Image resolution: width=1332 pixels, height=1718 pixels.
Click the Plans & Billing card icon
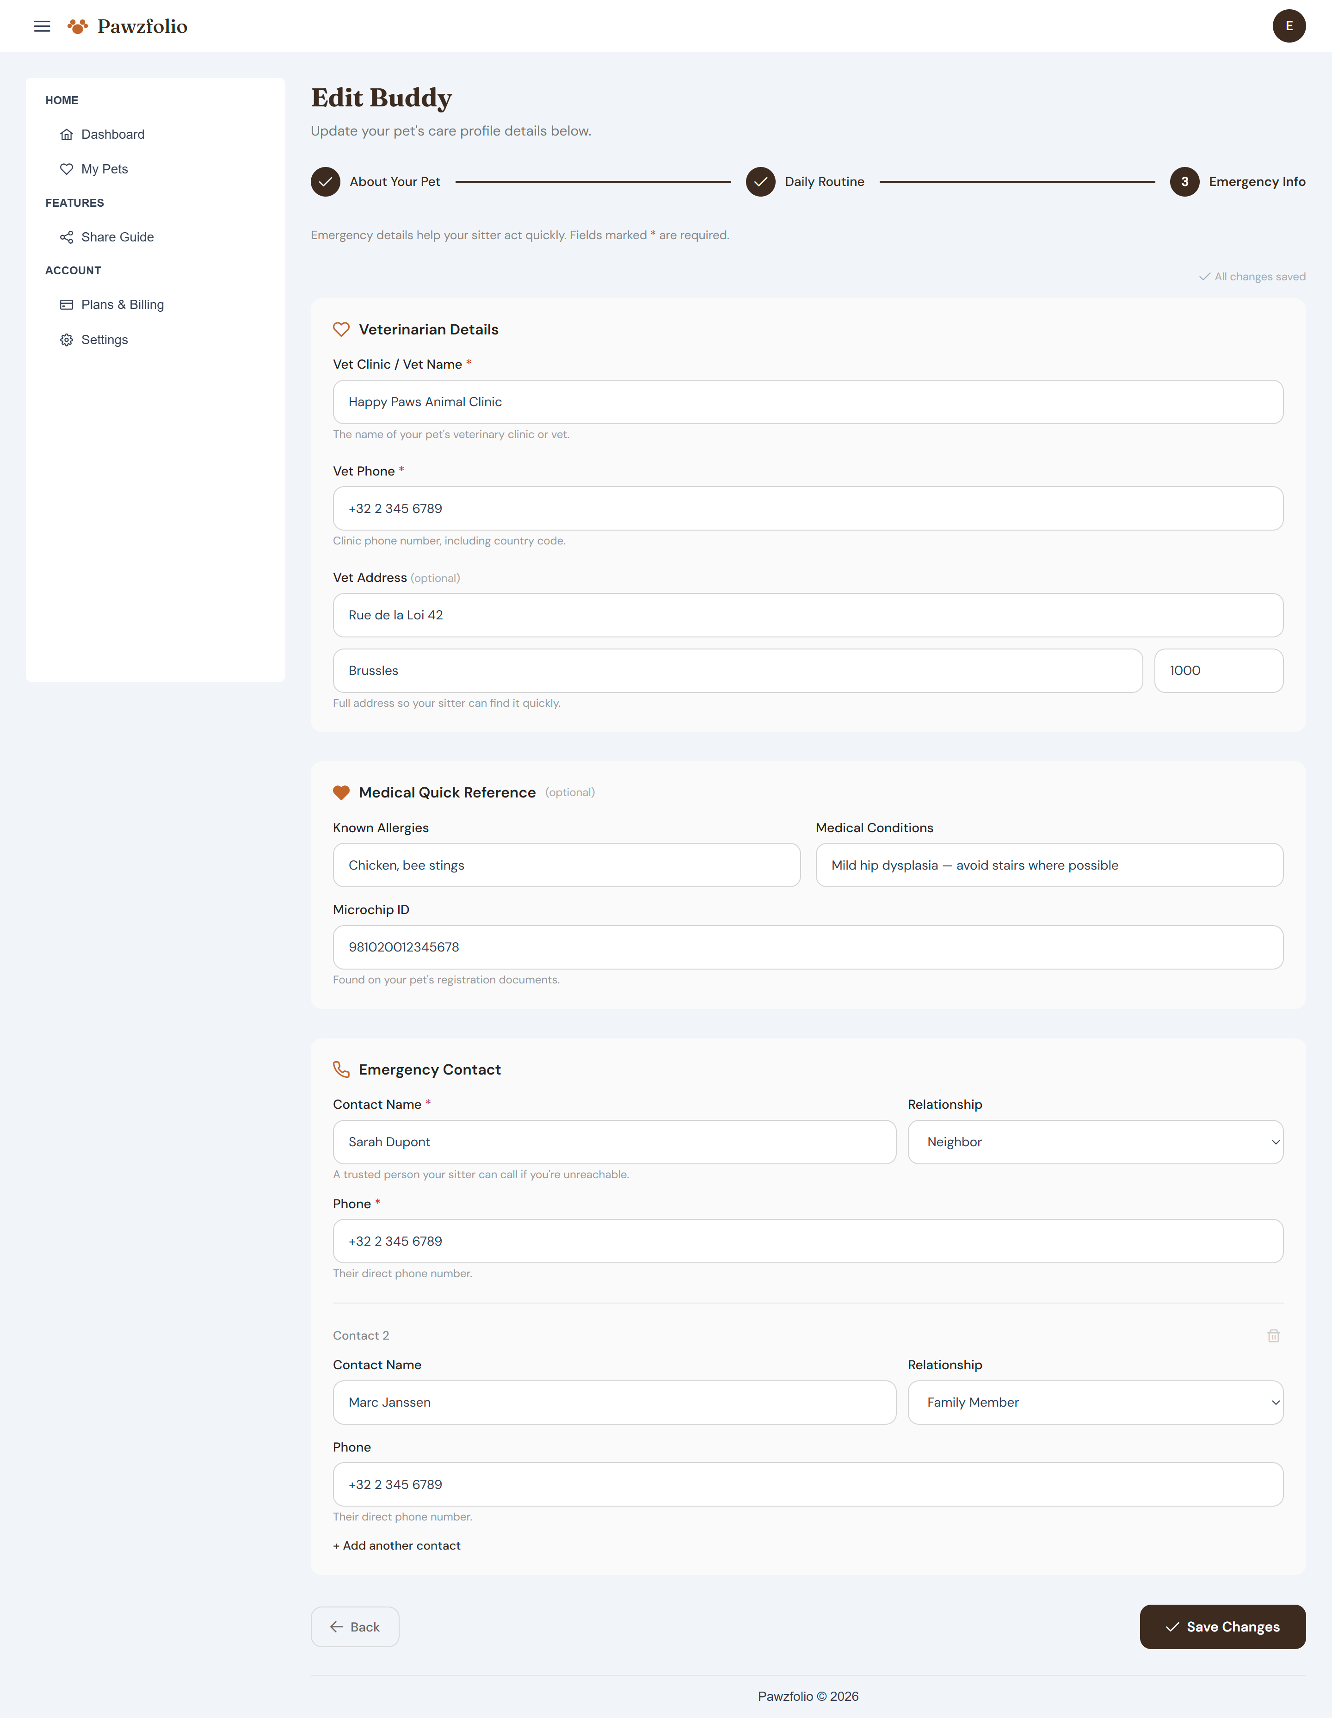pyautogui.click(x=67, y=304)
